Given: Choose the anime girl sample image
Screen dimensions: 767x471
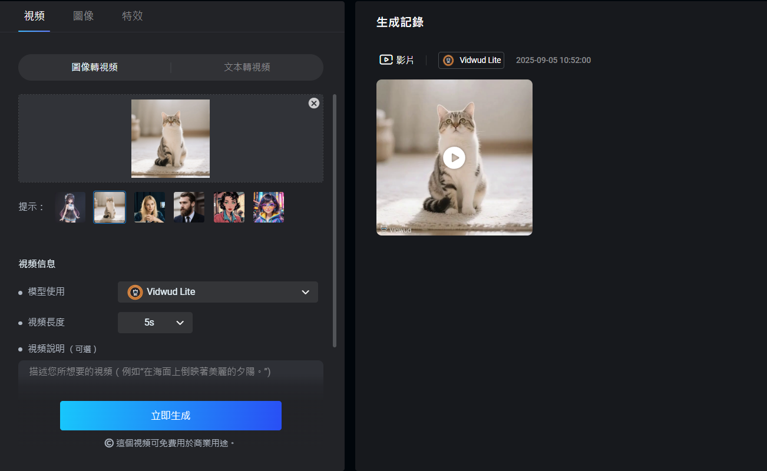Looking at the screenshot, I should (x=70, y=207).
